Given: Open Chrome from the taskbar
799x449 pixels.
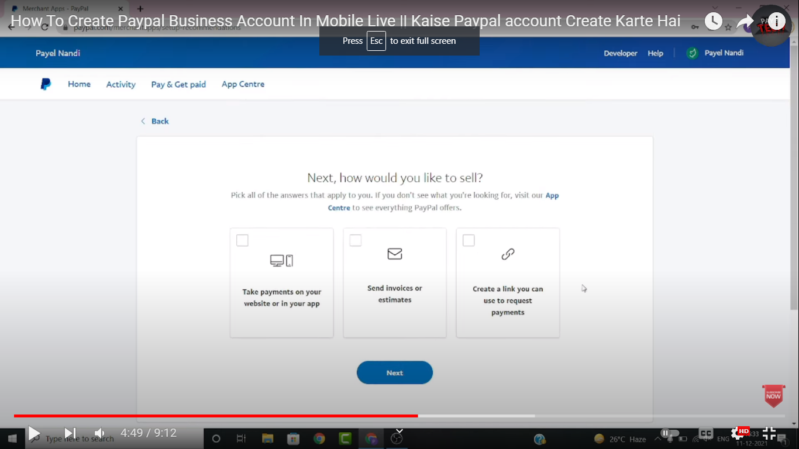Looking at the screenshot, I should coord(319,438).
